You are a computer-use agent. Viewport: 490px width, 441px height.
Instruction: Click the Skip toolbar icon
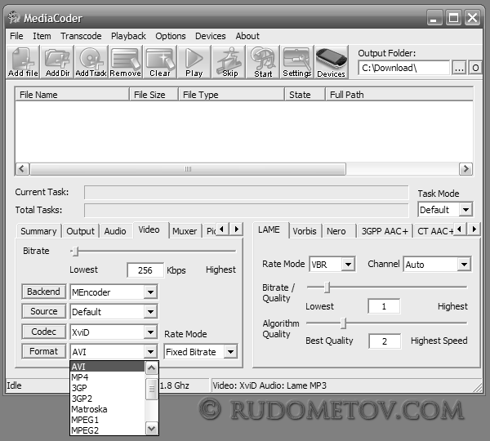point(229,62)
